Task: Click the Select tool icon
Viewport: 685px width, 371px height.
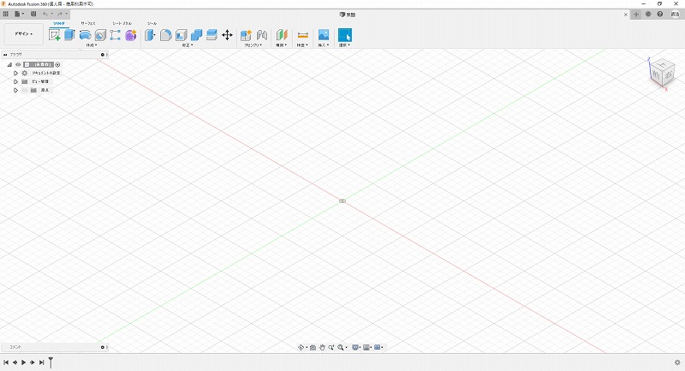Action: click(x=345, y=35)
